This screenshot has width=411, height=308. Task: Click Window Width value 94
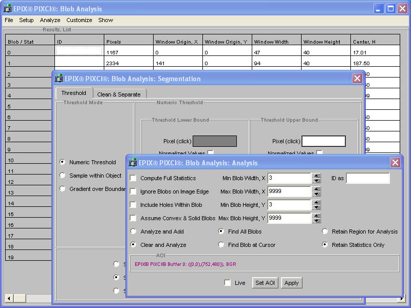(x=257, y=63)
